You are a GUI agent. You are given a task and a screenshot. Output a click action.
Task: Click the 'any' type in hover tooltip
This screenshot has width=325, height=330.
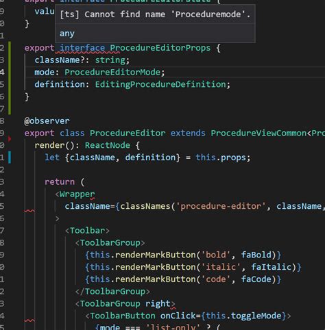67,34
